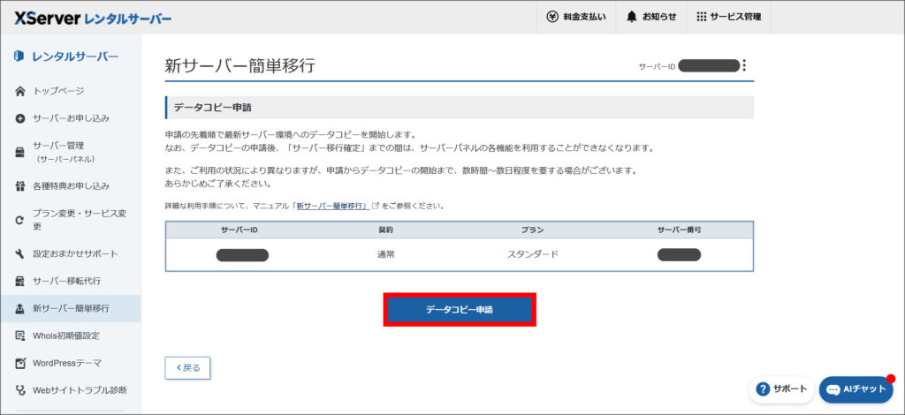Click the スタンダード plan cell in the table
This screenshot has width=905, height=415.
[x=533, y=254]
